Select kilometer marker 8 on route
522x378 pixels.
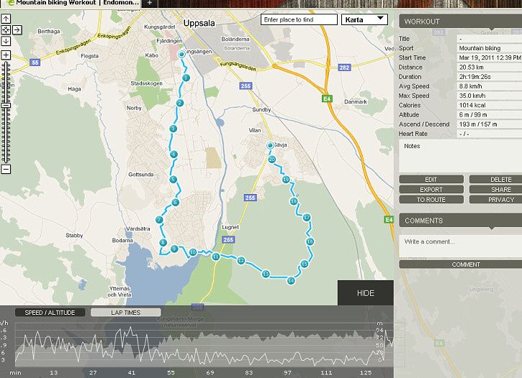pos(163,242)
